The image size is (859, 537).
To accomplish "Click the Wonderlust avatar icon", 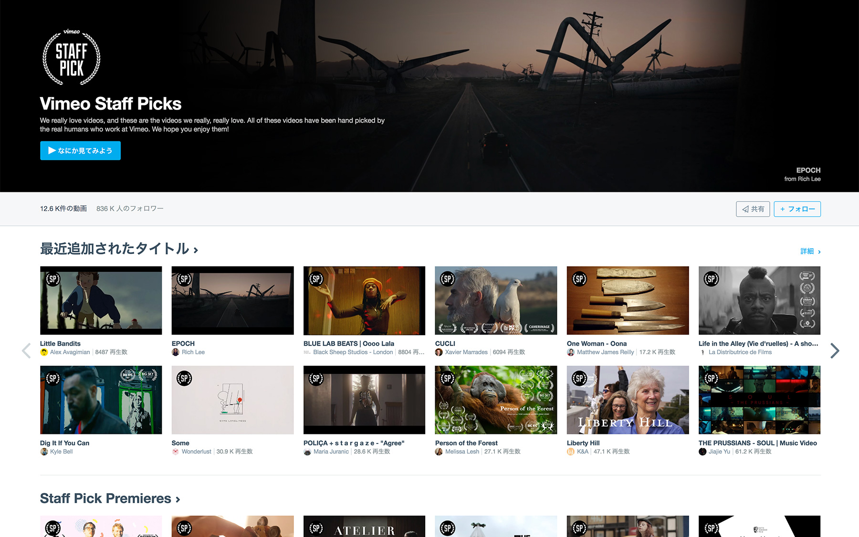I will click(176, 452).
